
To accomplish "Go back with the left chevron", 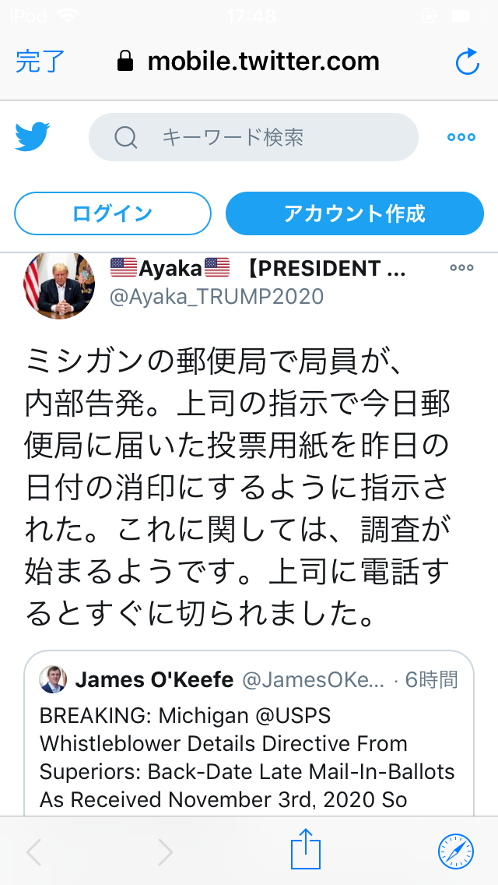I will point(34,852).
